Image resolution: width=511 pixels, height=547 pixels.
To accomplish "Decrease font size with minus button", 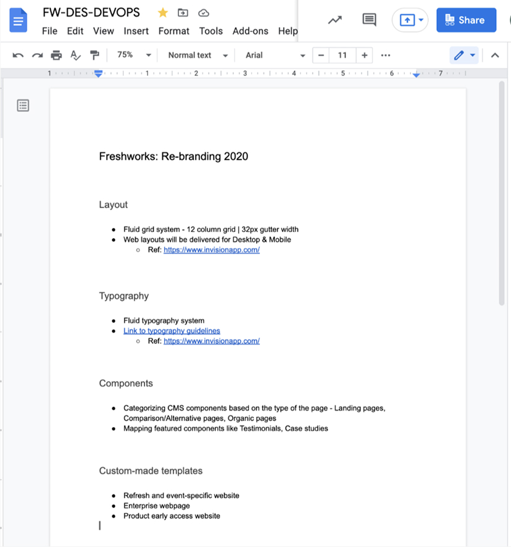I will (321, 55).
